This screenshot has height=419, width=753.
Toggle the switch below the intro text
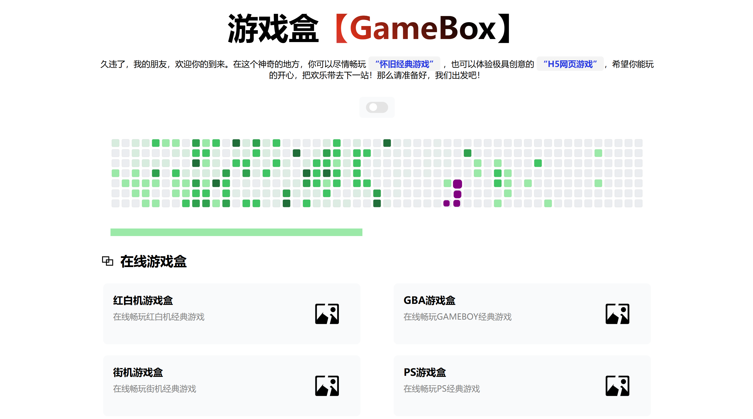[x=377, y=107]
